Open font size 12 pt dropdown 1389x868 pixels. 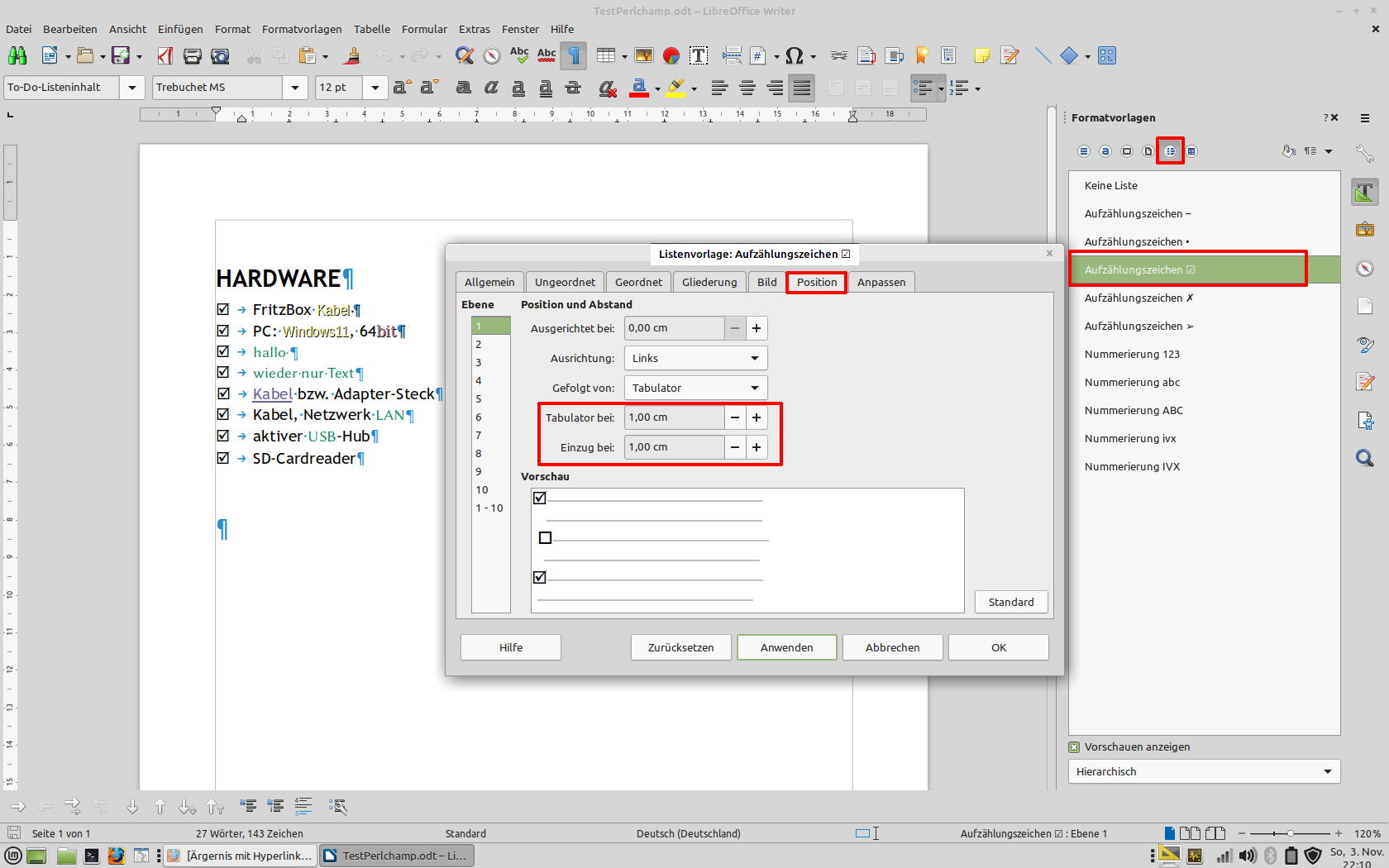coord(375,88)
